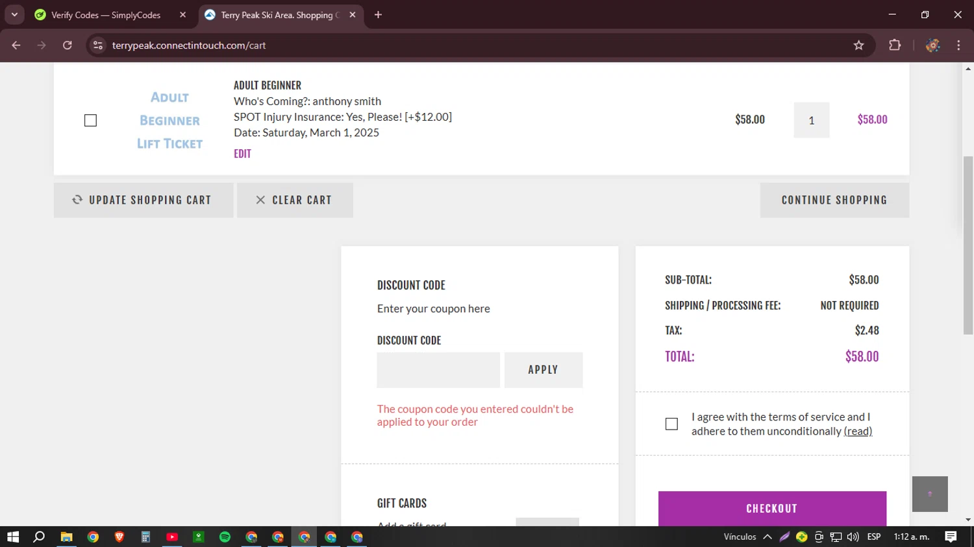The width and height of the screenshot is (974, 547).
Task: Click the purple TOTAL $58.00 amount
Action: pos(862,356)
